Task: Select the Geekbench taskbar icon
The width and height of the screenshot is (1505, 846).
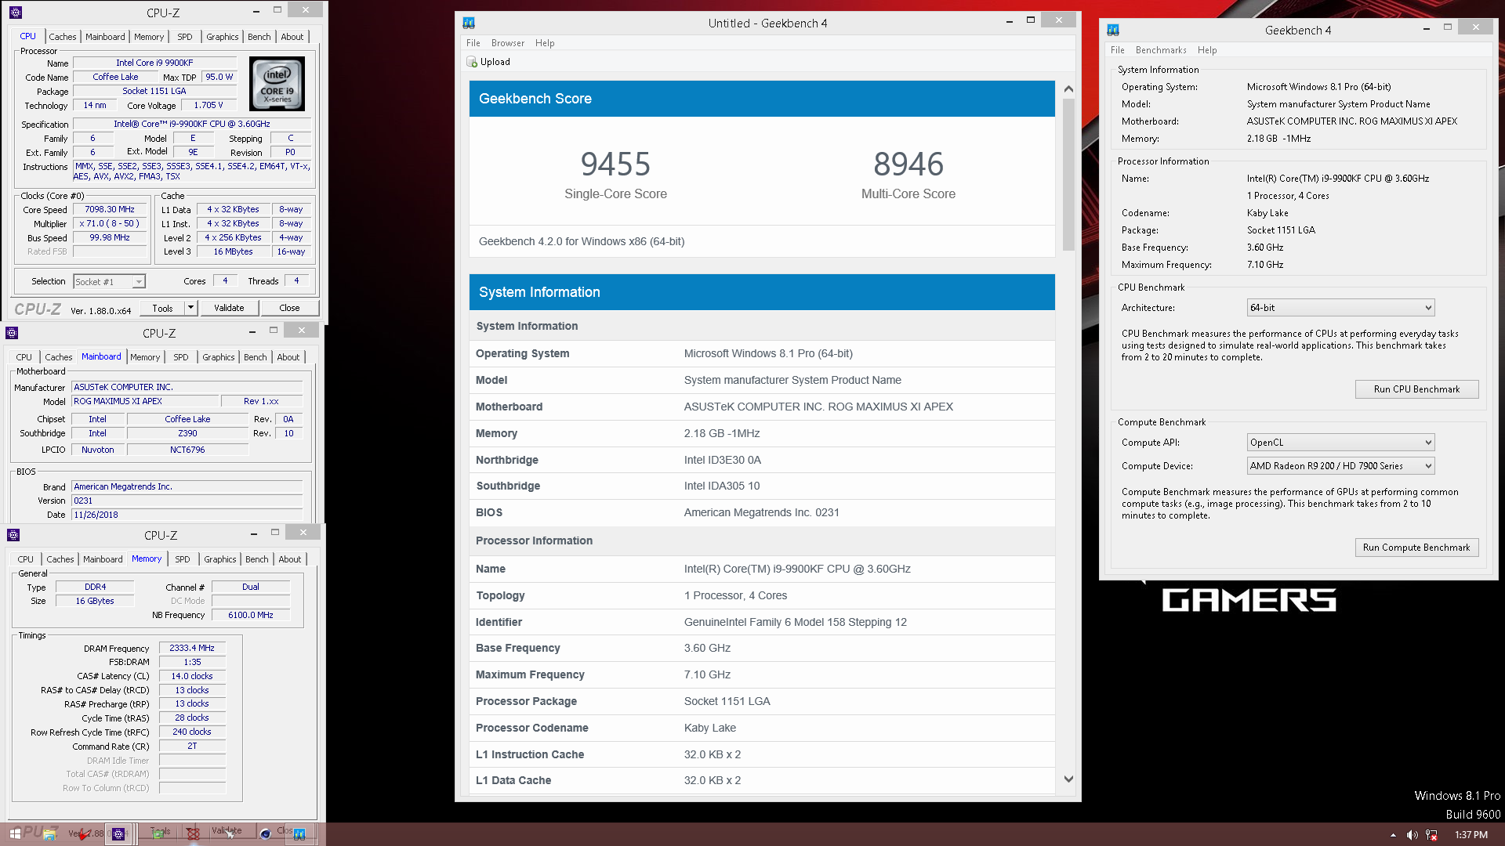Action: pos(299,834)
